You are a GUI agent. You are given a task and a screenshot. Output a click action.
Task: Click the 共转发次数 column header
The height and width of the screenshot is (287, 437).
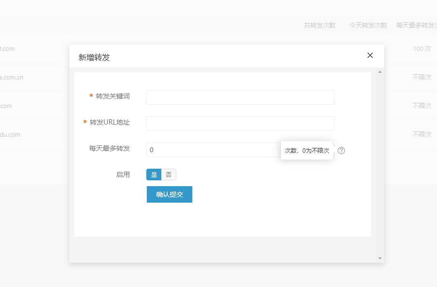click(x=320, y=25)
